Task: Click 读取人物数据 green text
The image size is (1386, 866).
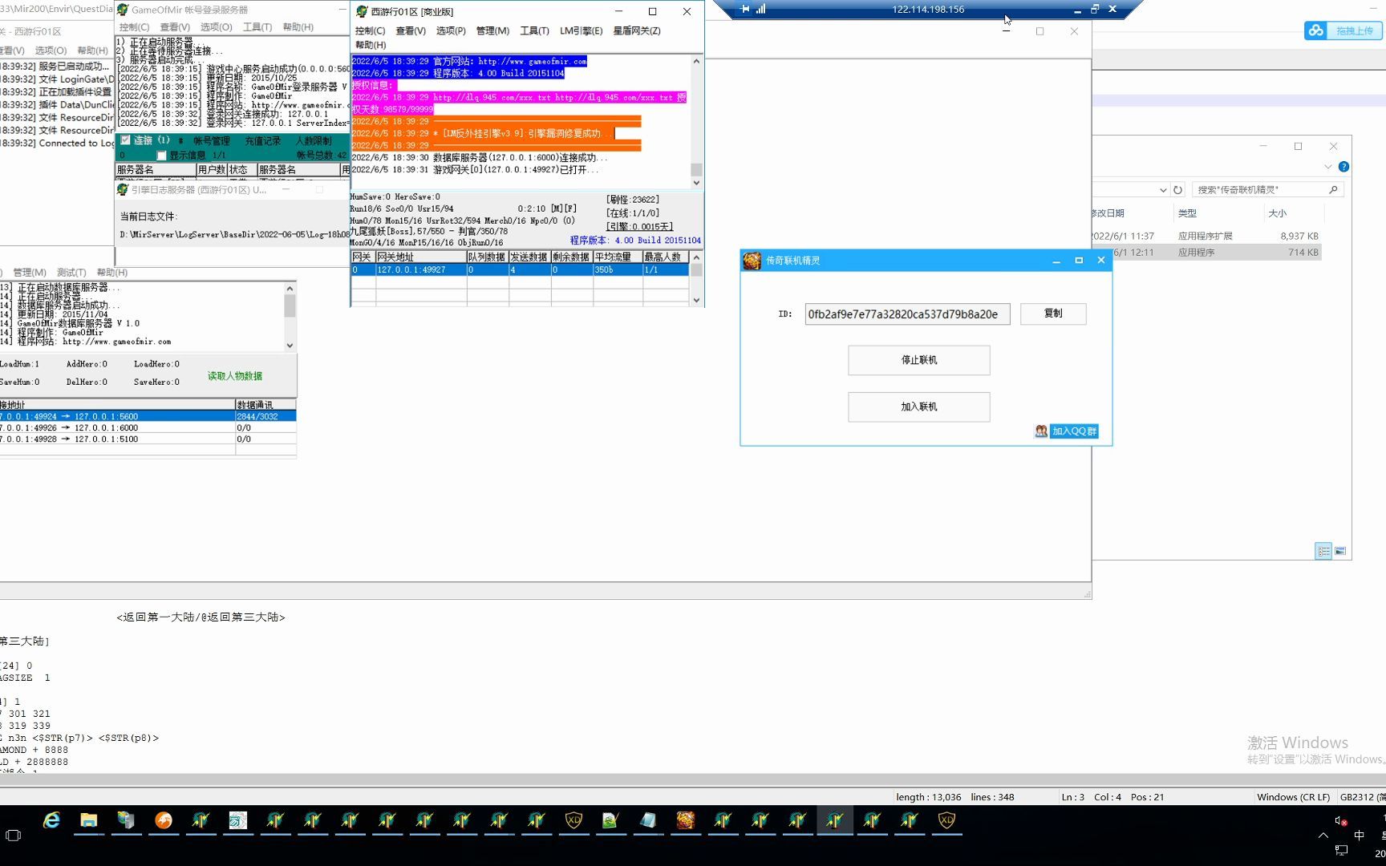Action: tap(235, 376)
